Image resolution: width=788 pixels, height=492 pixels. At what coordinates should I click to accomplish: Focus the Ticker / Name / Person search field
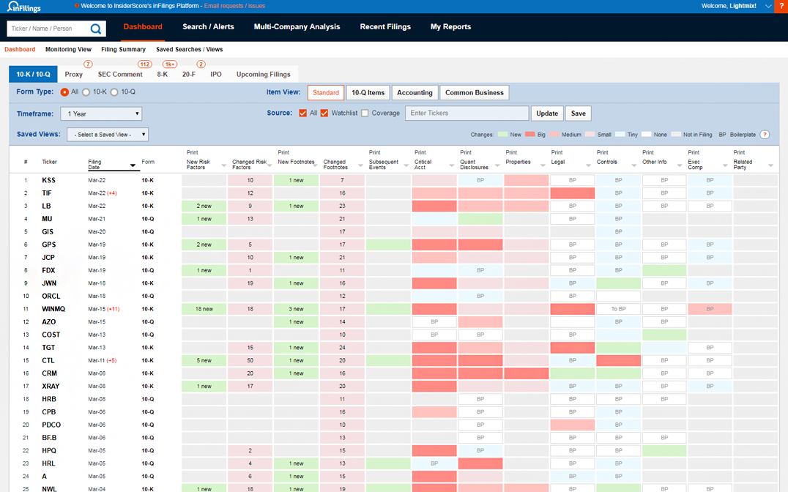pyautogui.click(x=49, y=29)
